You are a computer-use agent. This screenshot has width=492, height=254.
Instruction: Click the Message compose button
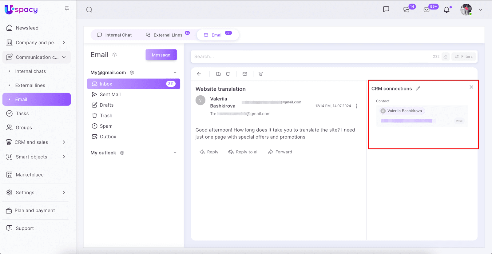coord(161,55)
